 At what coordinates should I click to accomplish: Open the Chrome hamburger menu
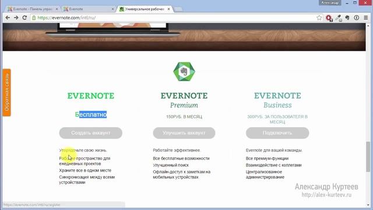tap(366, 17)
